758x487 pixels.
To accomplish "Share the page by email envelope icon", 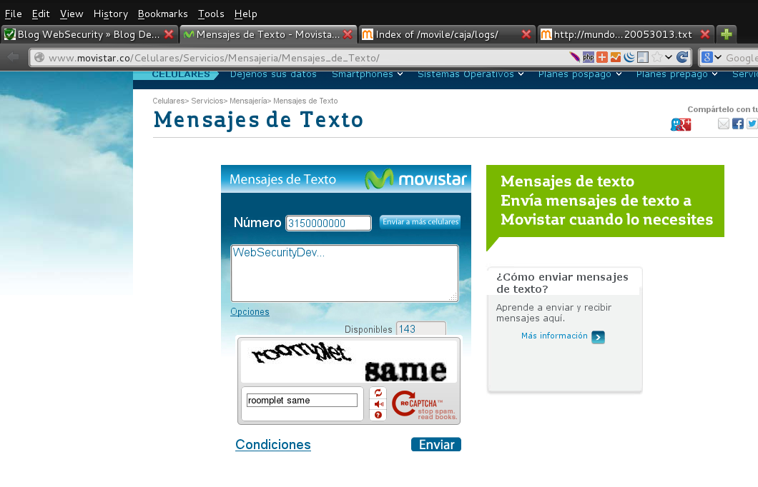I will click(x=723, y=124).
